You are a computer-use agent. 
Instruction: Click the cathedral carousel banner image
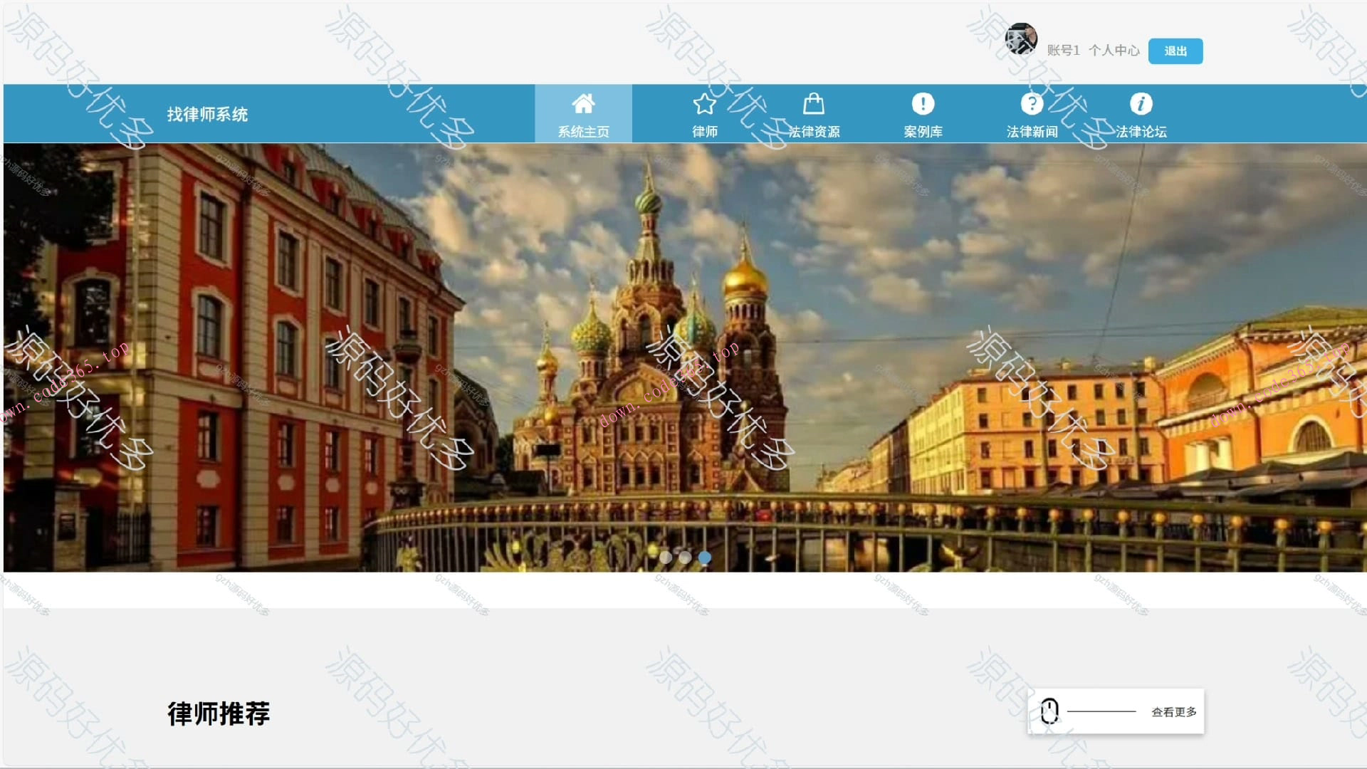click(683, 320)
